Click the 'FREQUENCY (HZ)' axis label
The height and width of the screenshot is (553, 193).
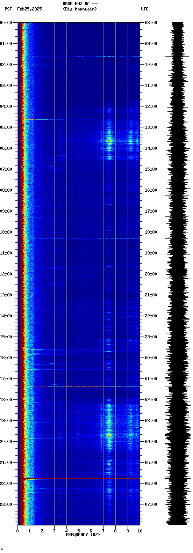coord(83,535)
